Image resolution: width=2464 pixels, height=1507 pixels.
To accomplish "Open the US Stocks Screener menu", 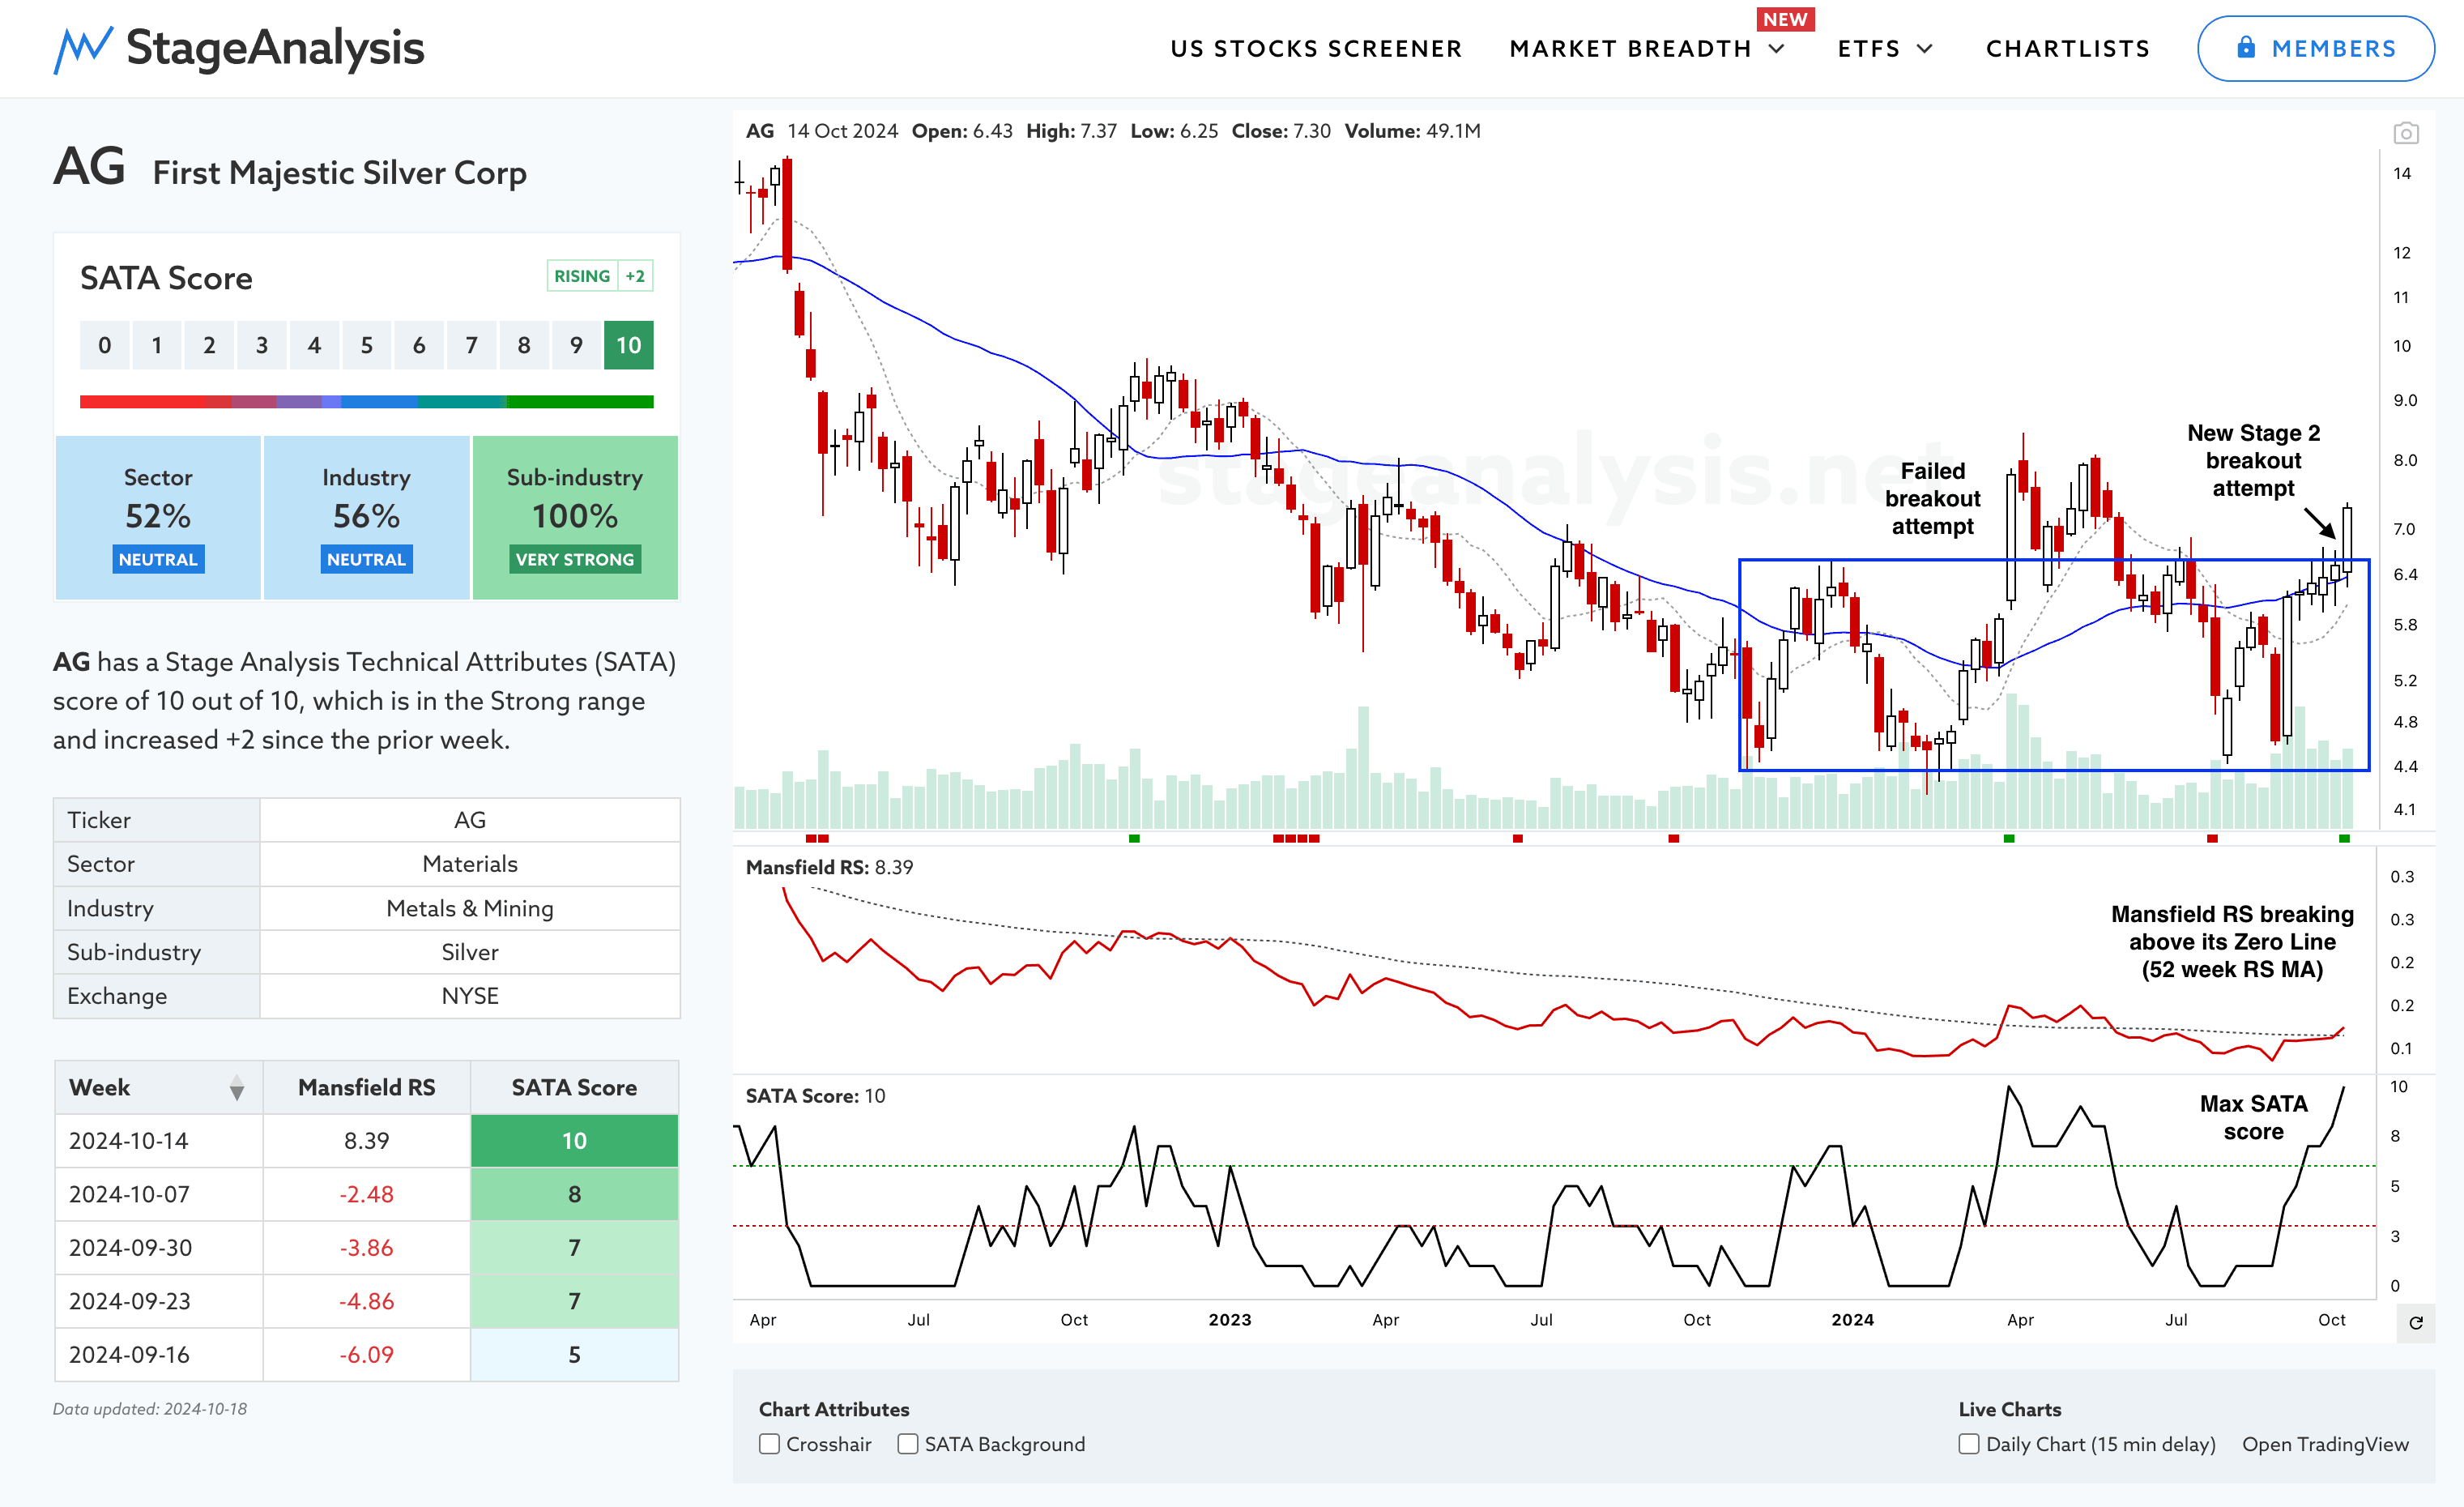I will [1316, 49].
